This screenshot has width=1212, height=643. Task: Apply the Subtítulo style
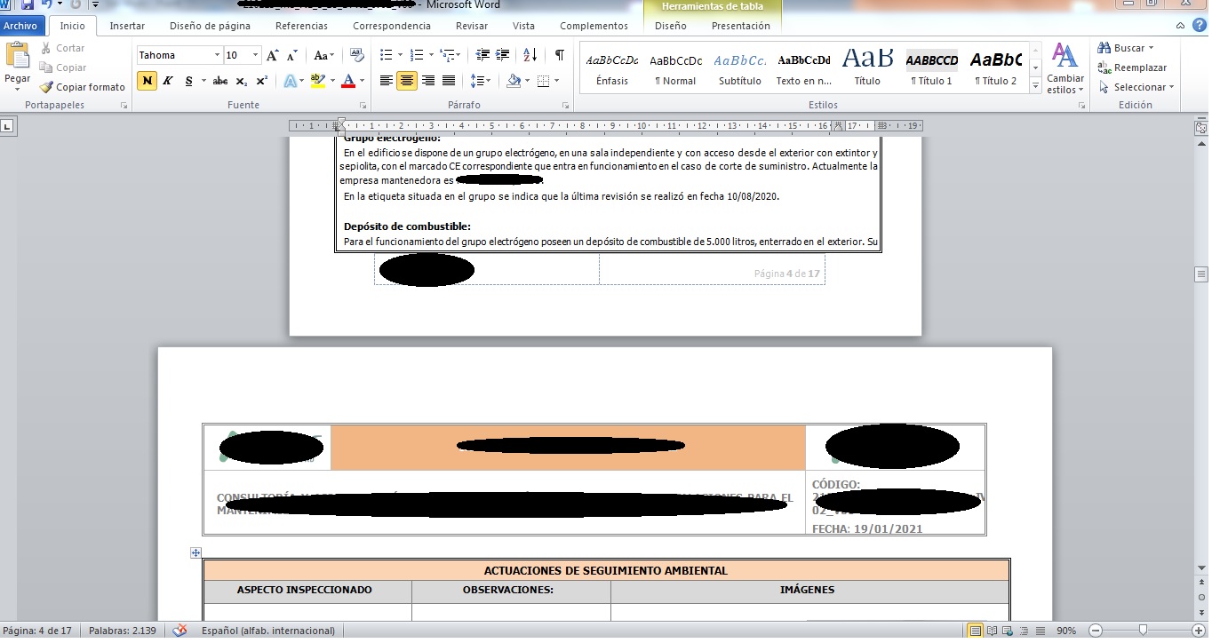coord(740,69)
